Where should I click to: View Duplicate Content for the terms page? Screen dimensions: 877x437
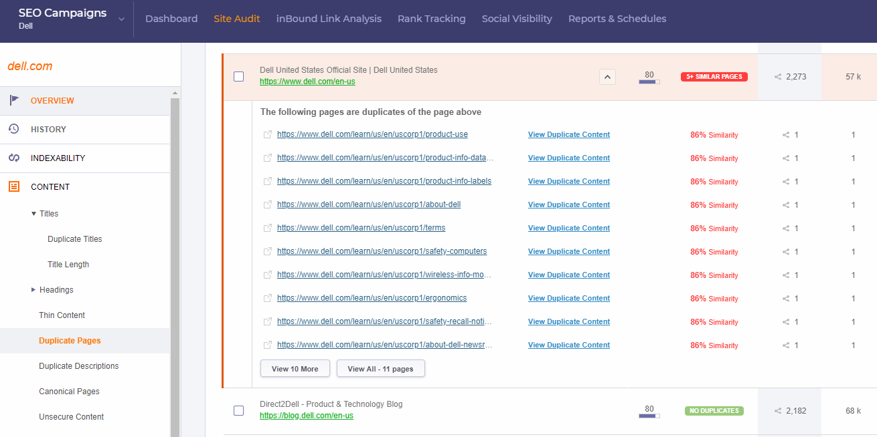[568, 228]
